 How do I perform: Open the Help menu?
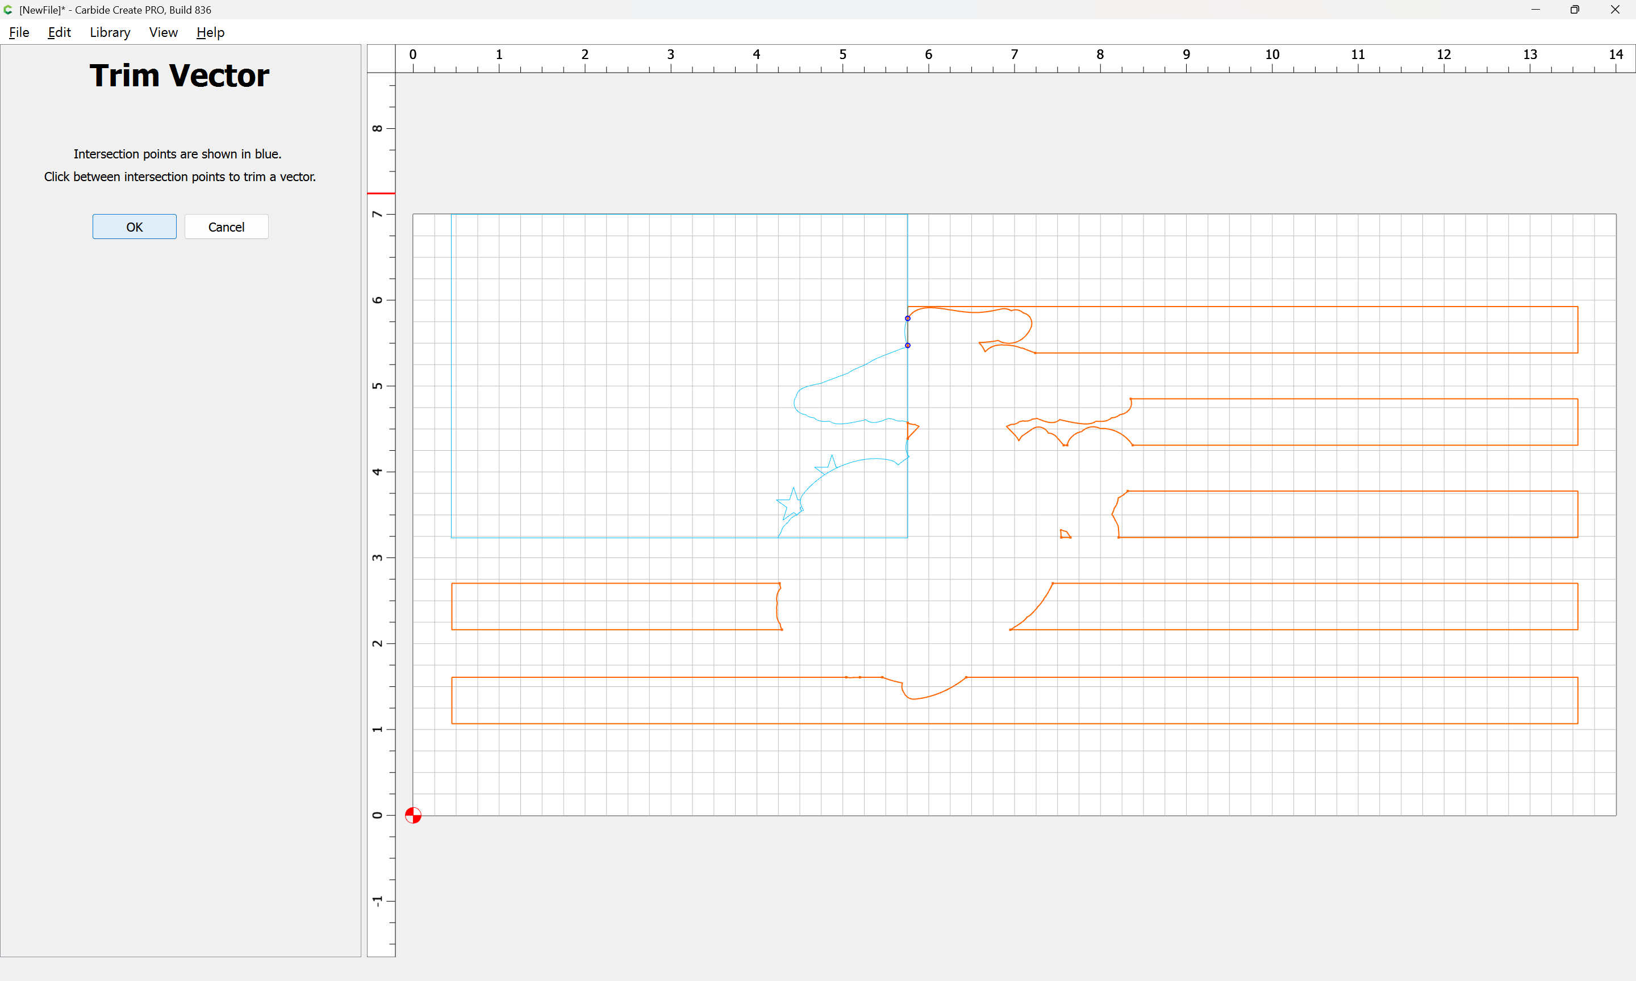210,32
